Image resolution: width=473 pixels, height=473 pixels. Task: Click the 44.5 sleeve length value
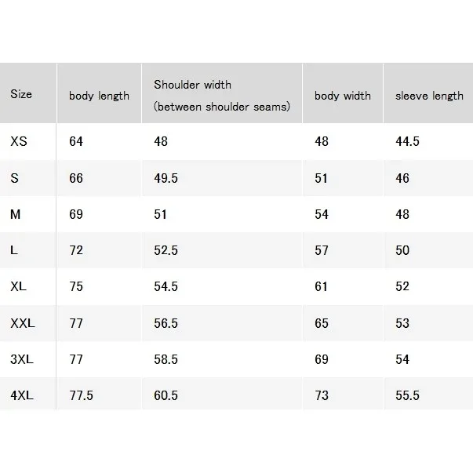pyautogui.click(x=407, y=141)
